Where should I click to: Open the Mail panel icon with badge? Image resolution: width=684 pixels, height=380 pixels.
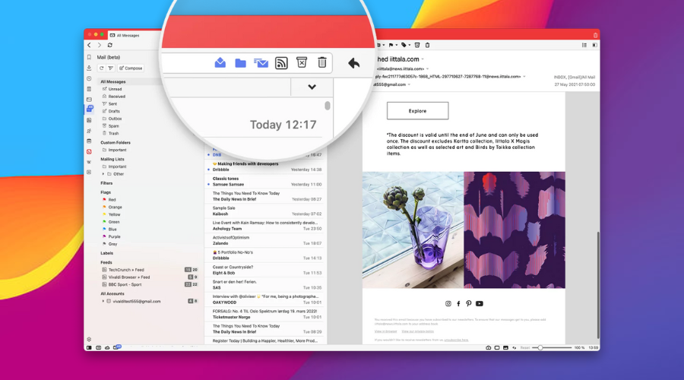coord(90,109)
